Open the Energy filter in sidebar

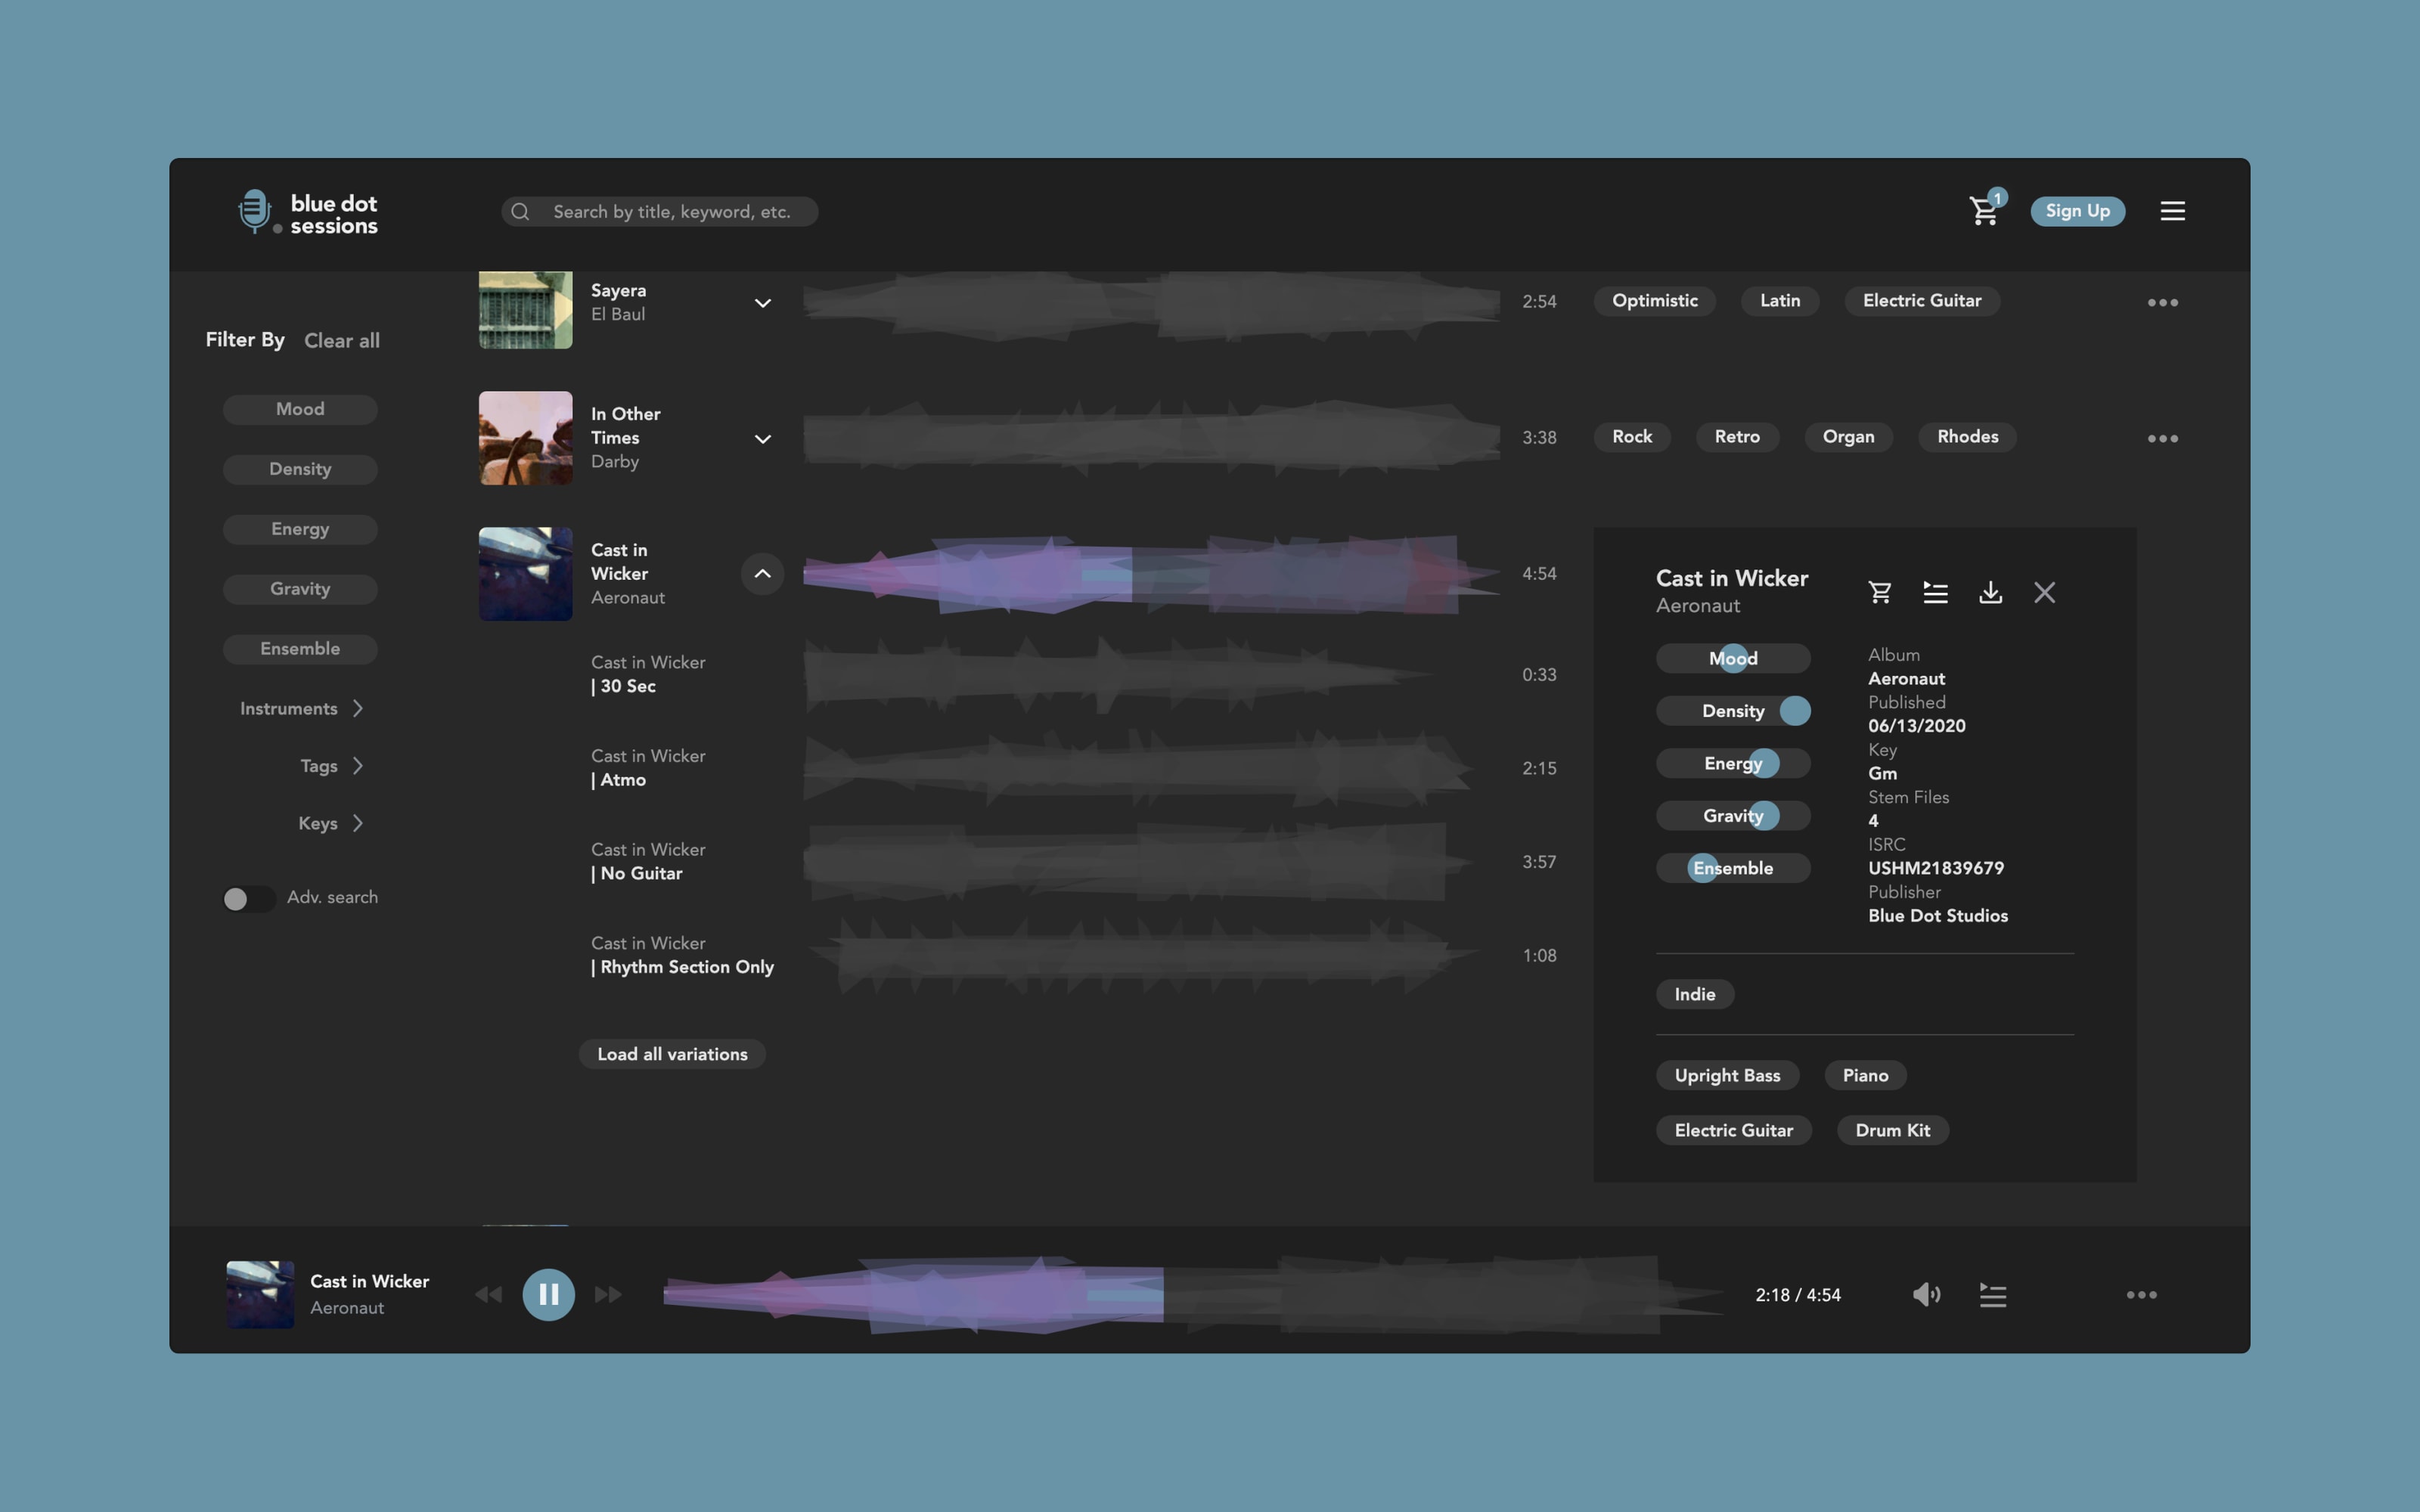300,529
